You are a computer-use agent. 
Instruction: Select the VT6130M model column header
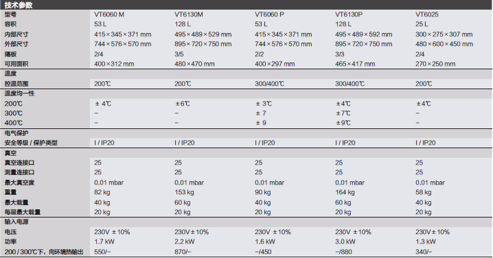point(189,14)
